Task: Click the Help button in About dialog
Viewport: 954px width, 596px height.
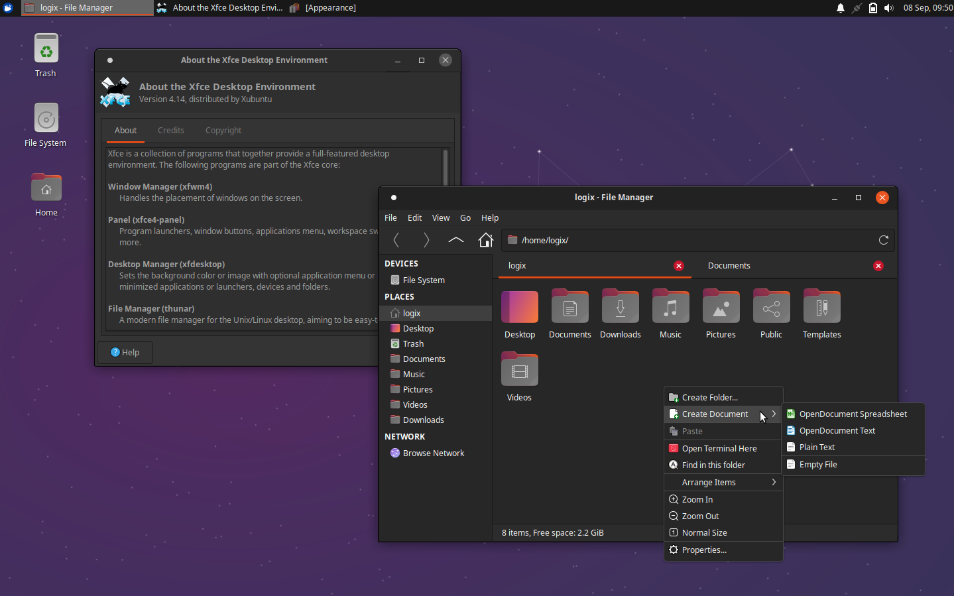Action: click(125, 352)
